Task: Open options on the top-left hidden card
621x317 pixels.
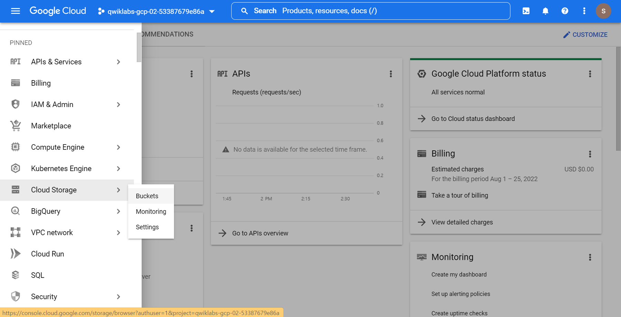Action: tap(191, 74)
